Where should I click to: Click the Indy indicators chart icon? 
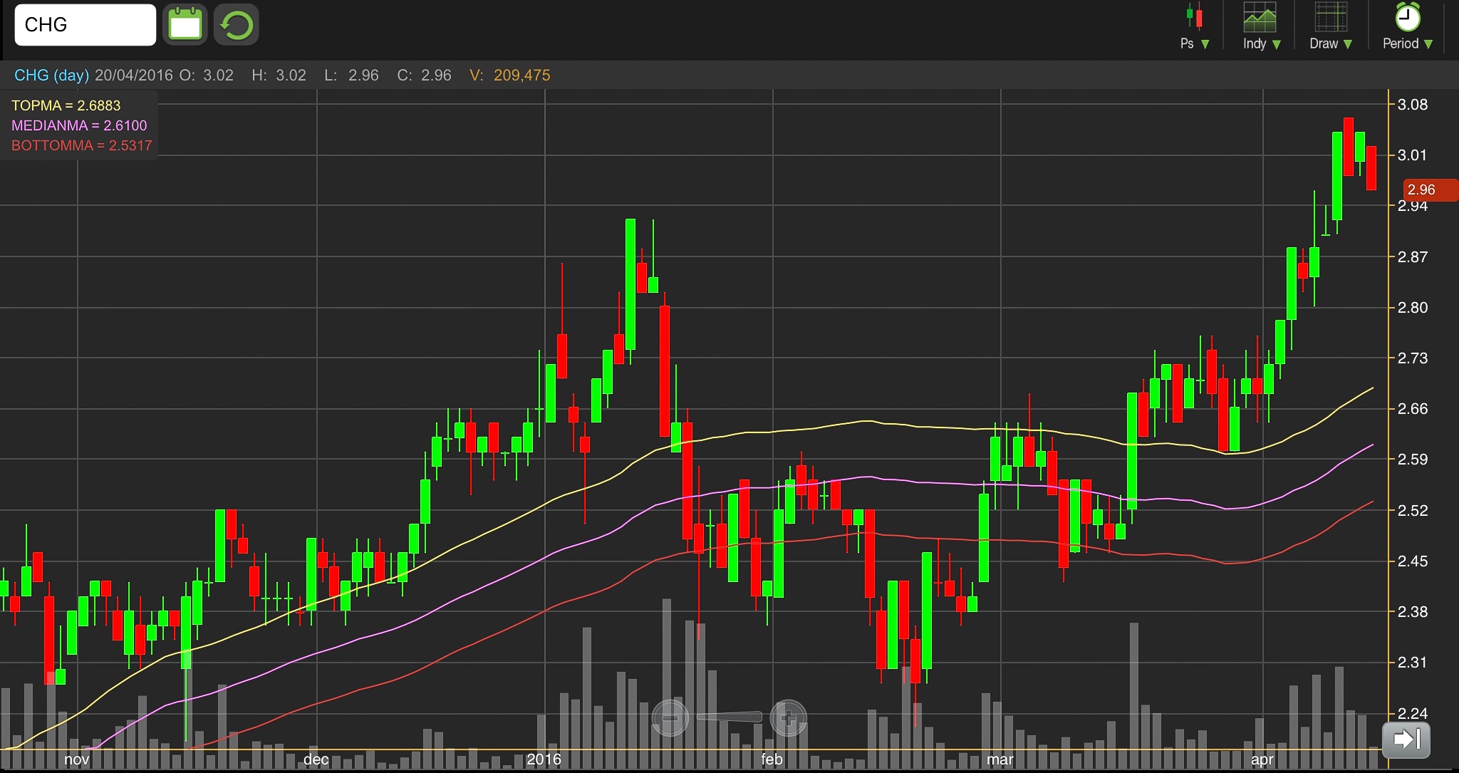pyautogui.click(x=1260, y=17)
